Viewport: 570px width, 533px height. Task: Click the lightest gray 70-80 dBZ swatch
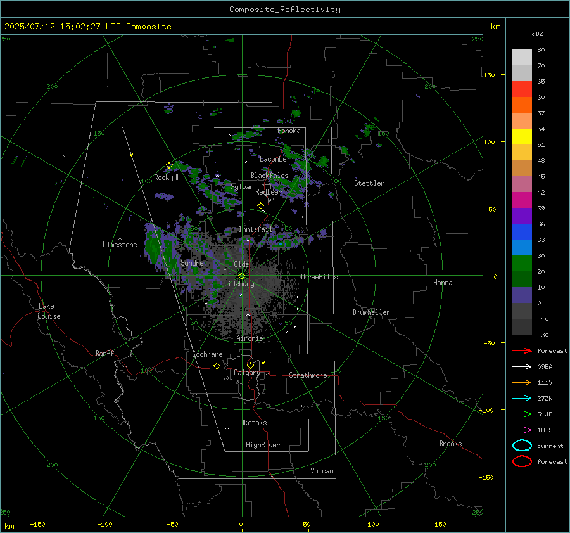pyautogui.click(x=522, y=58)
